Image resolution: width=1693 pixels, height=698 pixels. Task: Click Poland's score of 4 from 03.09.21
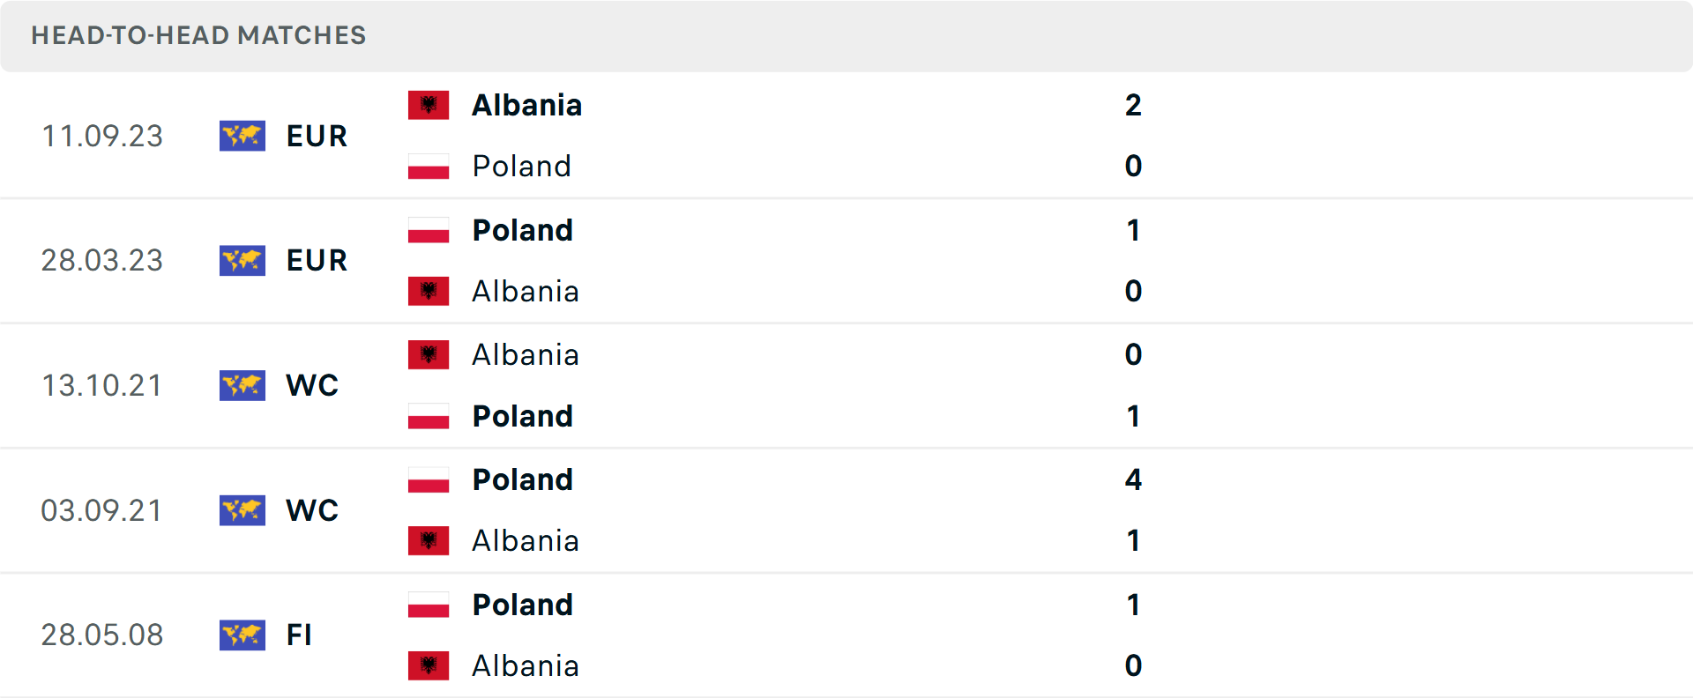coord(1134,480)
